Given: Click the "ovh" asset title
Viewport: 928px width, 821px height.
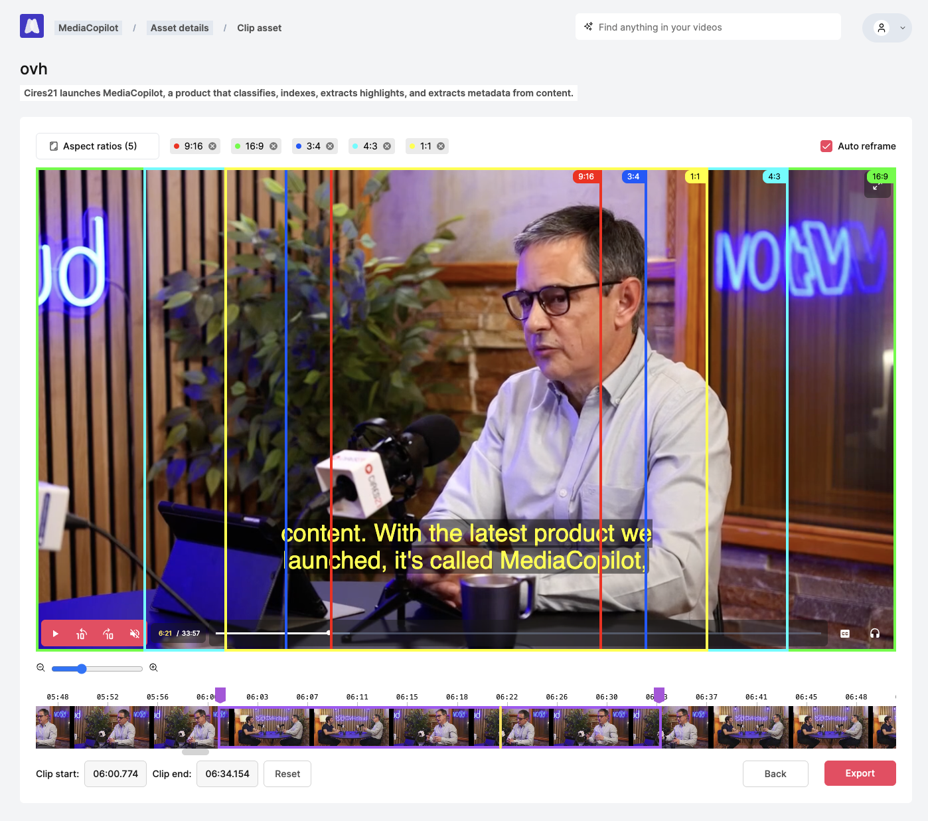Looking at the screenshot, I should [34, 69].
